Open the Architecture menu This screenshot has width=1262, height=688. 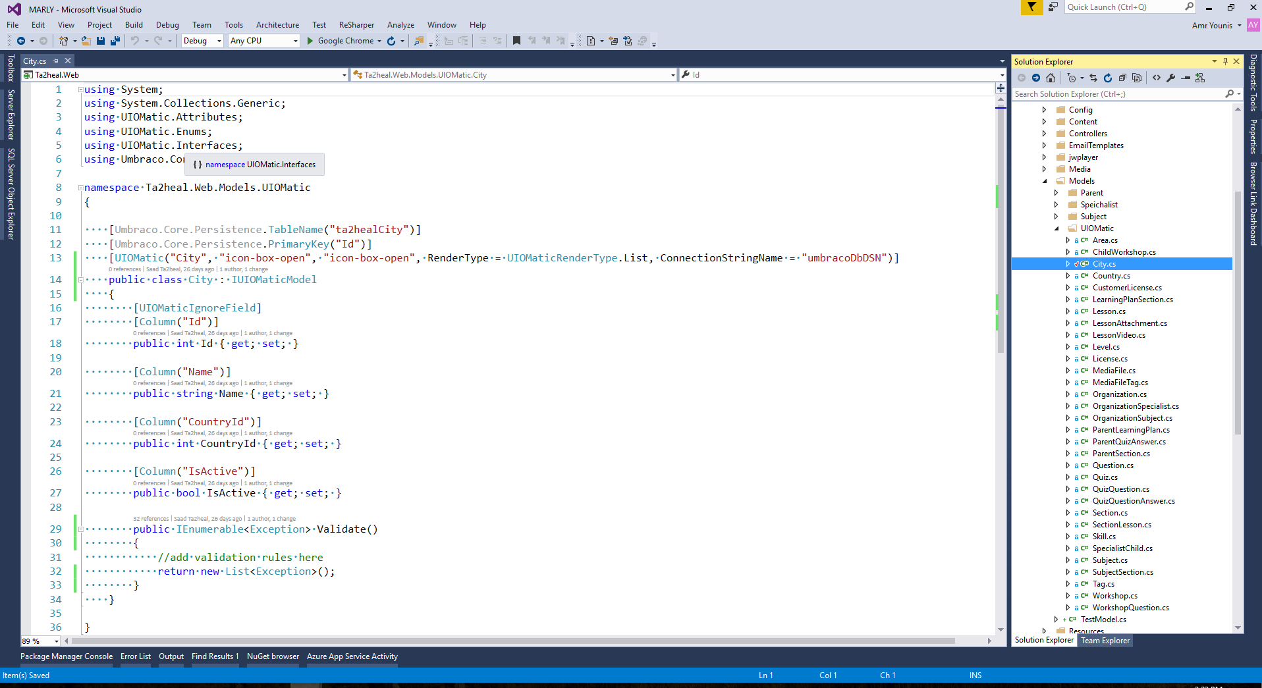[277, 25]
